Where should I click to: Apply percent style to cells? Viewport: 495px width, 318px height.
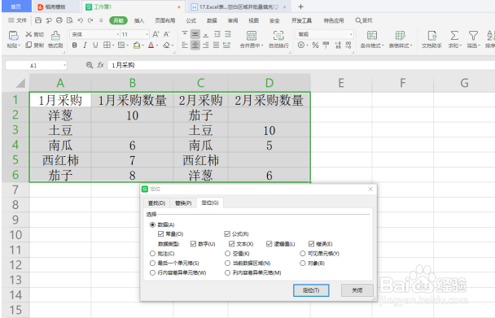tap(315, 45)
